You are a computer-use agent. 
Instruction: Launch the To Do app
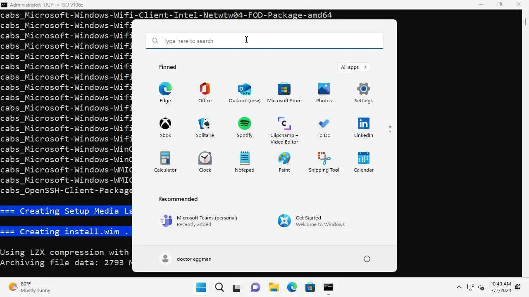click(x=324, y=127)
